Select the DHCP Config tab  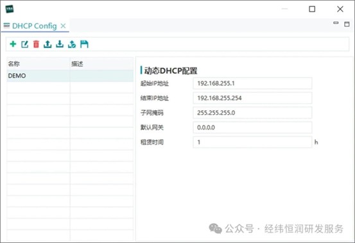click(35, 26)
